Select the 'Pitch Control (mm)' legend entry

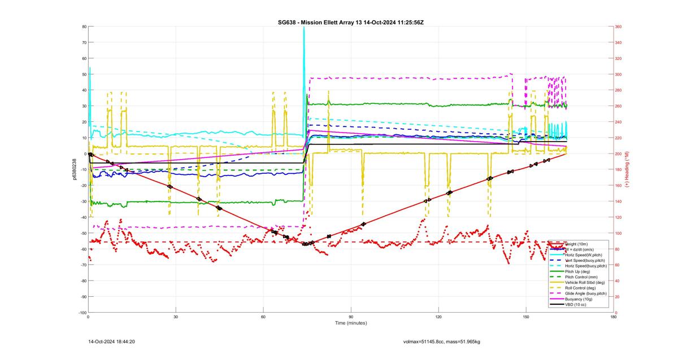click(x=580, y=277)
